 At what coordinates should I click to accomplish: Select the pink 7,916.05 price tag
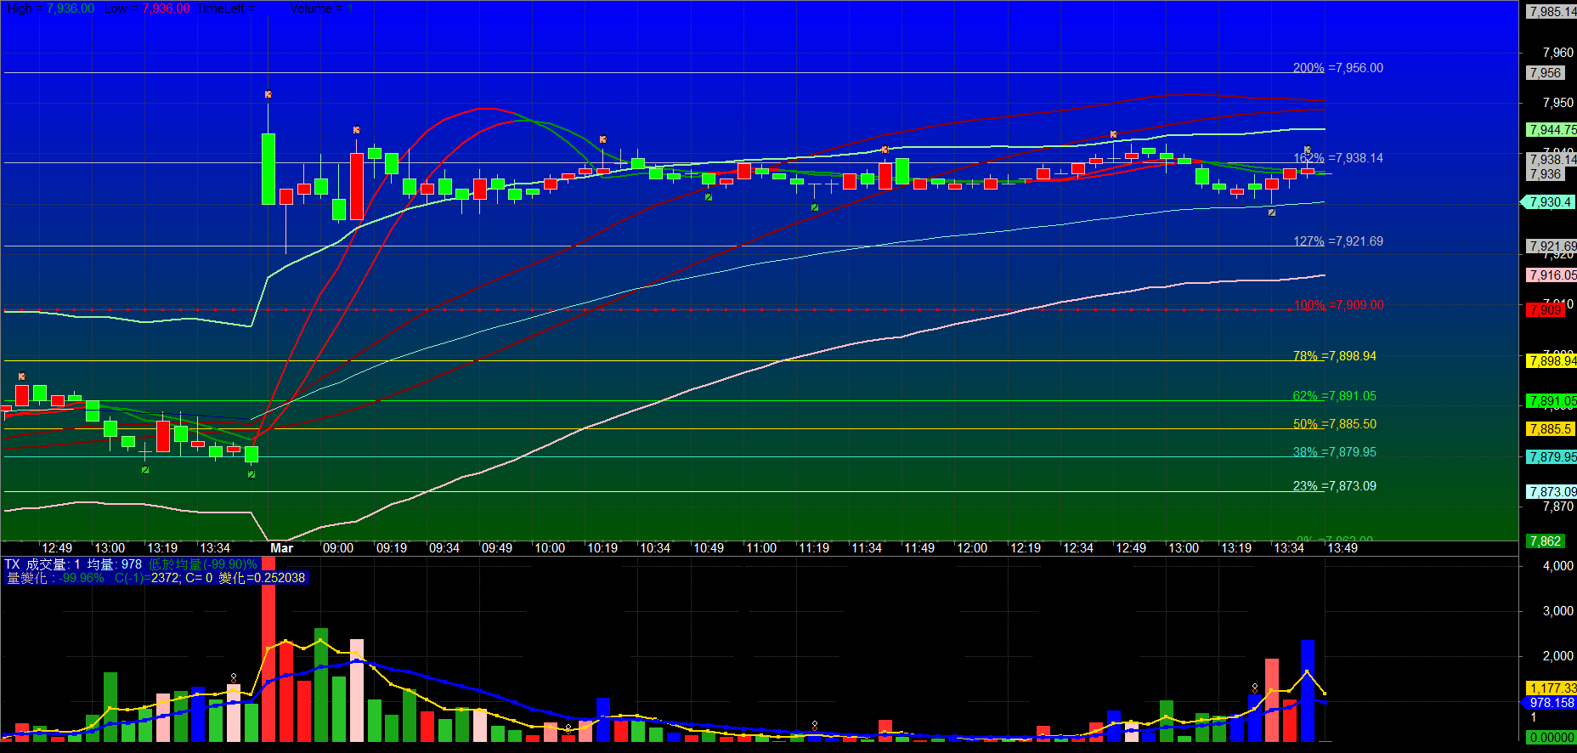[1552, 275]
